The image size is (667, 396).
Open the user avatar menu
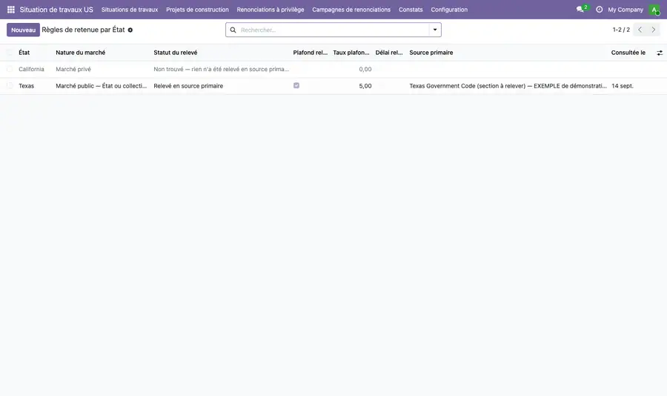(x=654, y=10)
